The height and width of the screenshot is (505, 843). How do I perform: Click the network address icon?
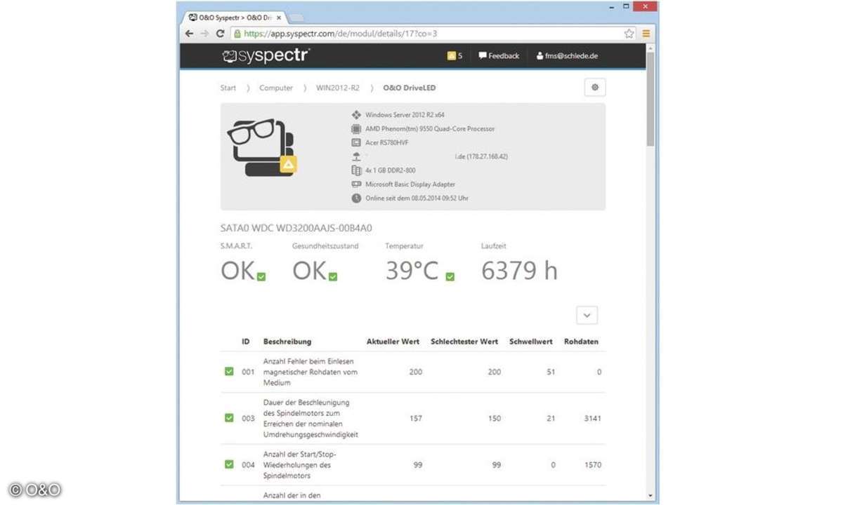point(356,156)
